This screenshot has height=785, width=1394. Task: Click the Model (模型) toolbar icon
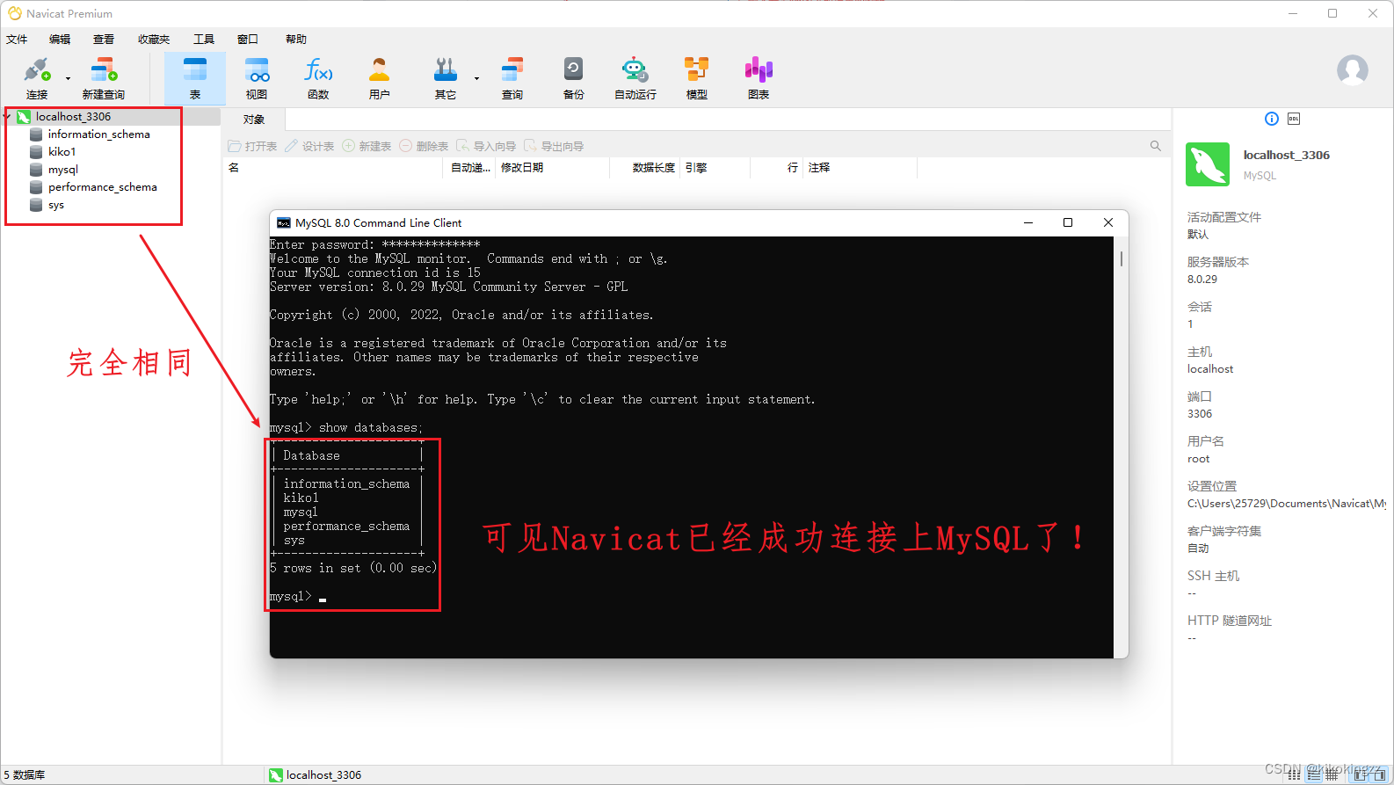(x=697, y=77)
